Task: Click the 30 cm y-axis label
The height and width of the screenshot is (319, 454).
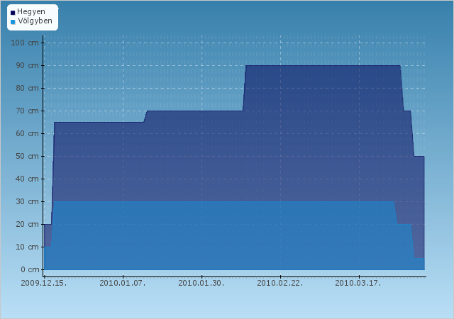Action: (x=27, y=201)
